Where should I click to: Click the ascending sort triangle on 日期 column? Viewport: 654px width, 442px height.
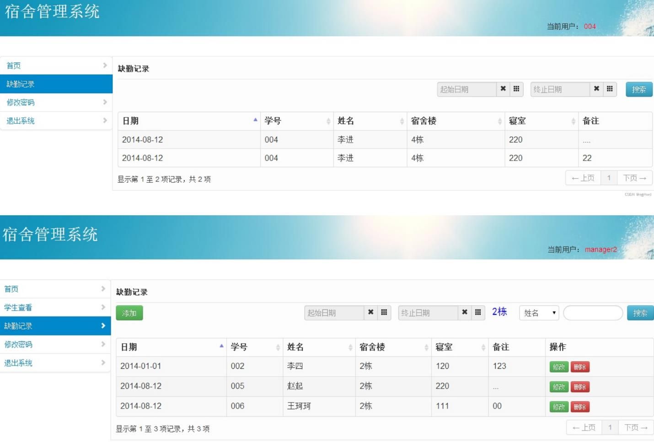pyautogui.click(x=255, y=119)
